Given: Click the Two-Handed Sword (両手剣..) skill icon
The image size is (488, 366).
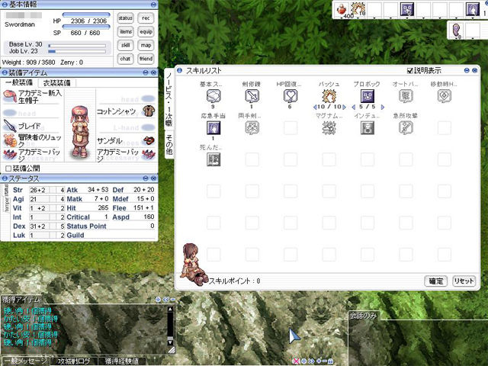Looking at the screenshot, I should tap(252, 128).
